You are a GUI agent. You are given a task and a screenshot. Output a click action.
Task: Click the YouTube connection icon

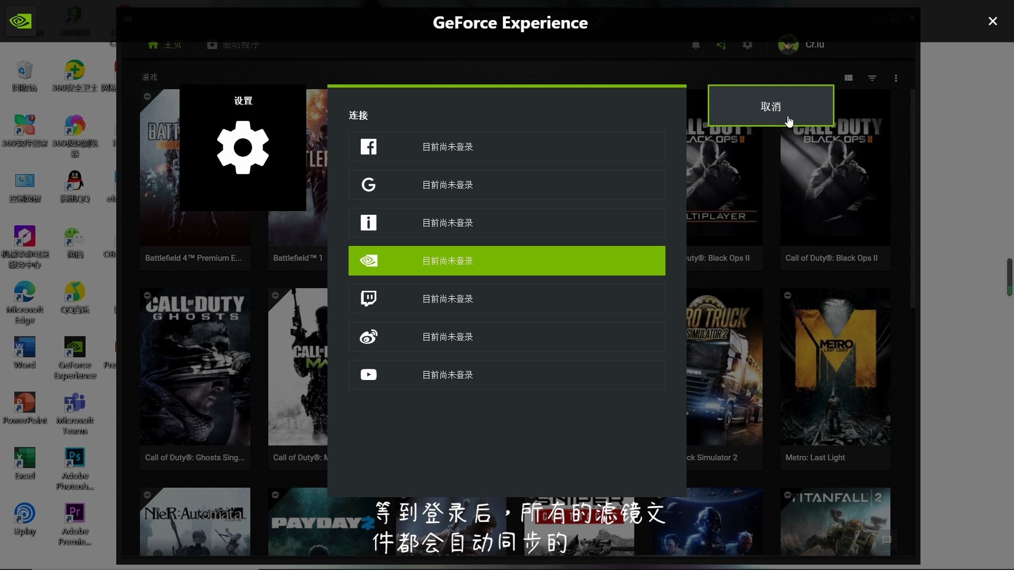pyautogui.click(x=369, y=374)
